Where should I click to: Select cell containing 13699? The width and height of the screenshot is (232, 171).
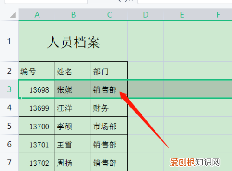point(37,108)
